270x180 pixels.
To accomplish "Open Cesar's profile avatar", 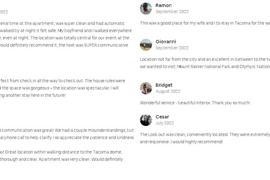I will click(146, 120).
